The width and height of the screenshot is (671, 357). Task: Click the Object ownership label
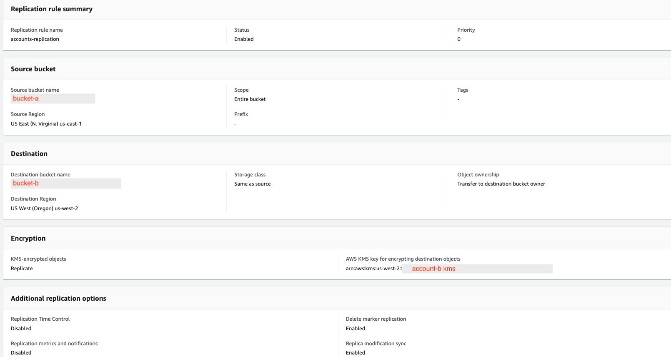(478, 175)
